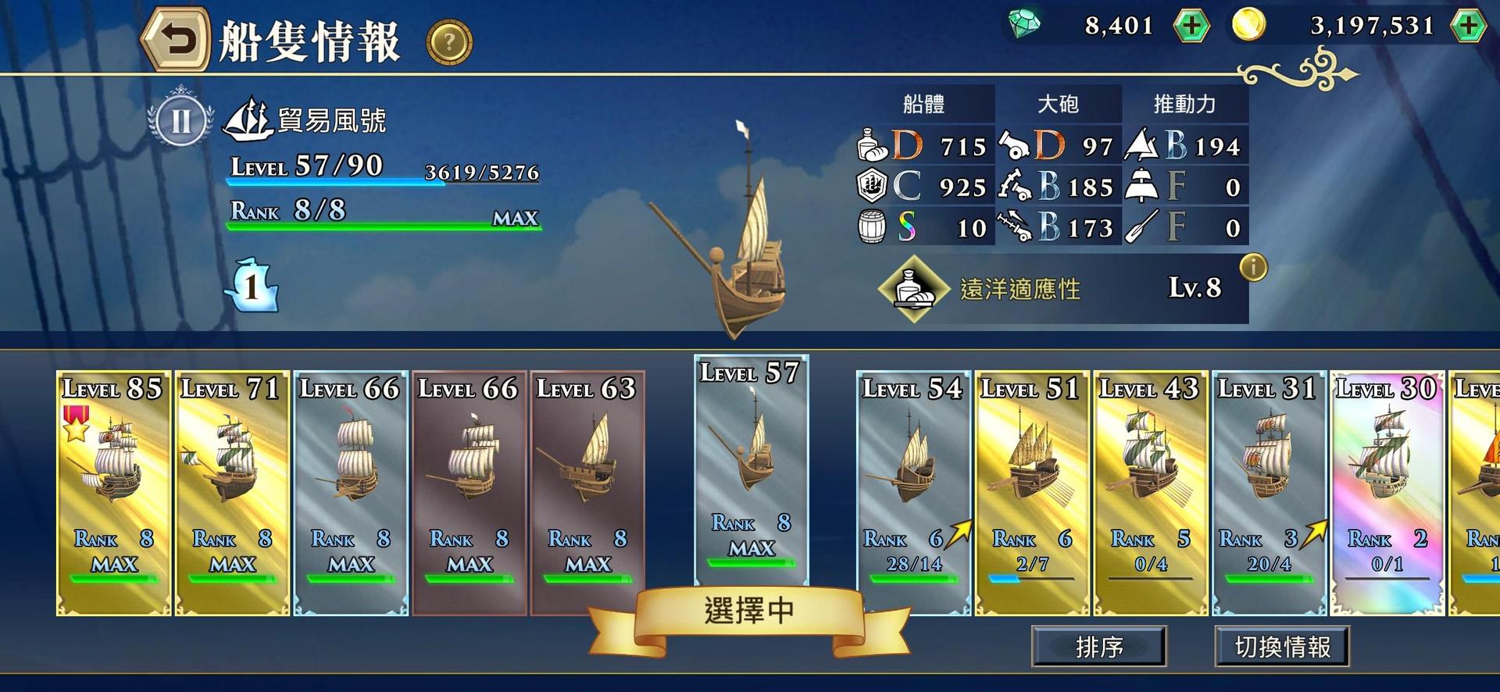Click the 遠洋適應性 skill diamond icon
Viewport: 1500px width, 692px height.
915,289
